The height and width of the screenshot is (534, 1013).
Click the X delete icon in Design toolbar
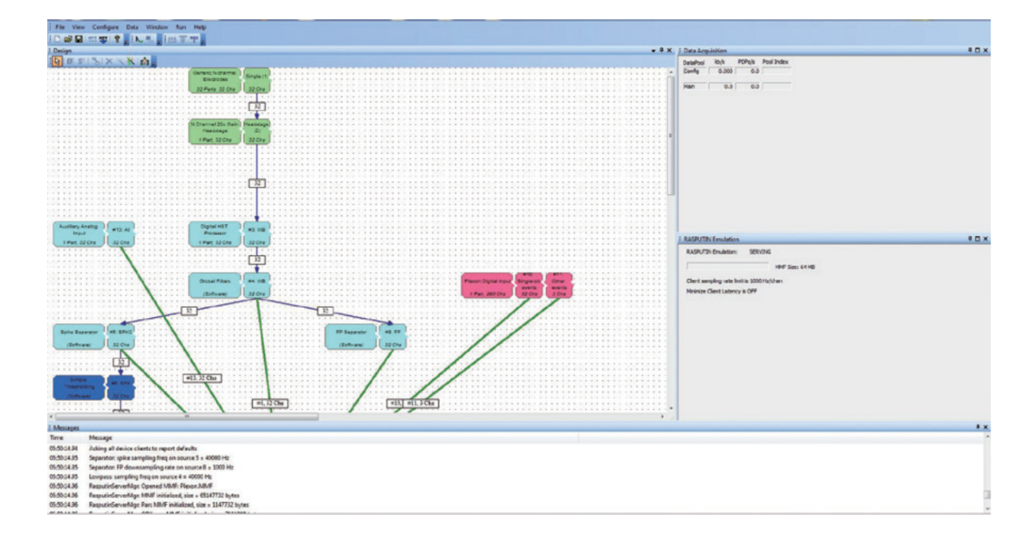(108, 61)
